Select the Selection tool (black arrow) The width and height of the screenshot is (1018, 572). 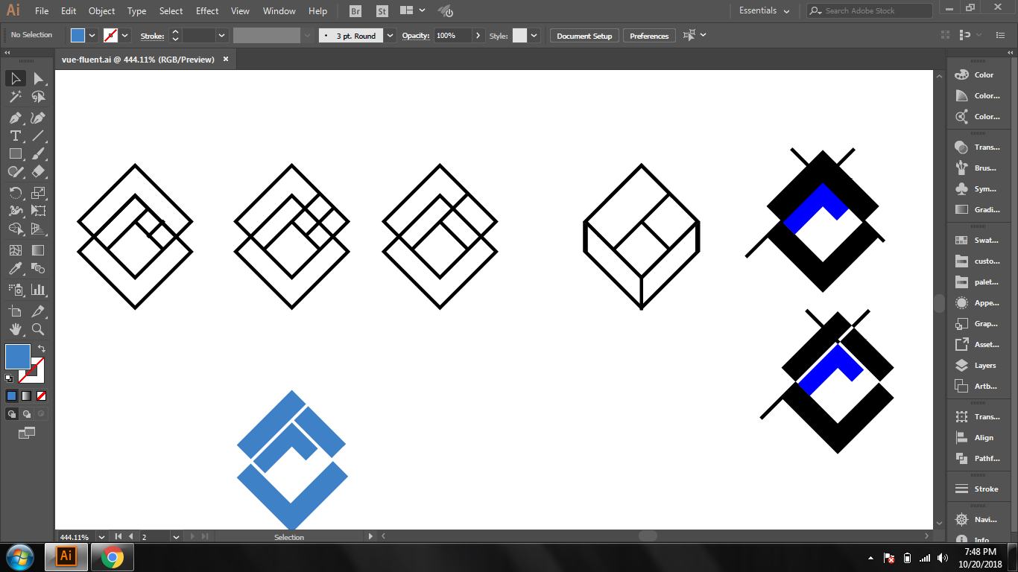coord(15,78)
